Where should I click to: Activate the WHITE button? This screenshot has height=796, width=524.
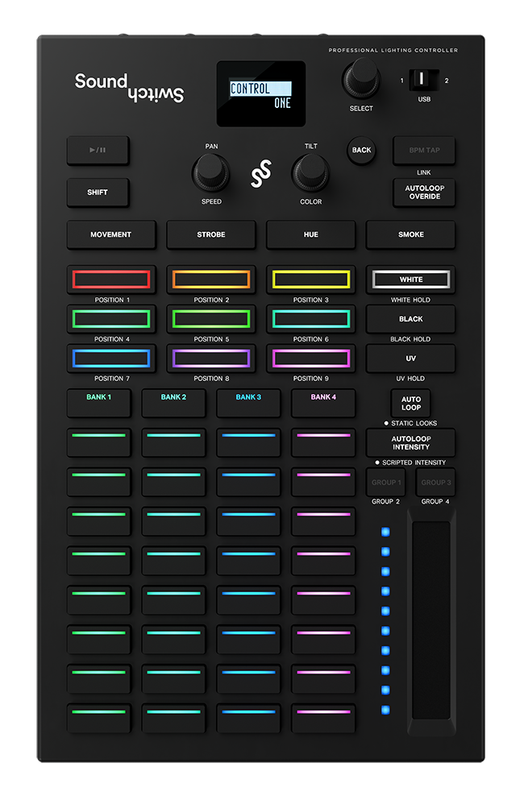point(411,280)
